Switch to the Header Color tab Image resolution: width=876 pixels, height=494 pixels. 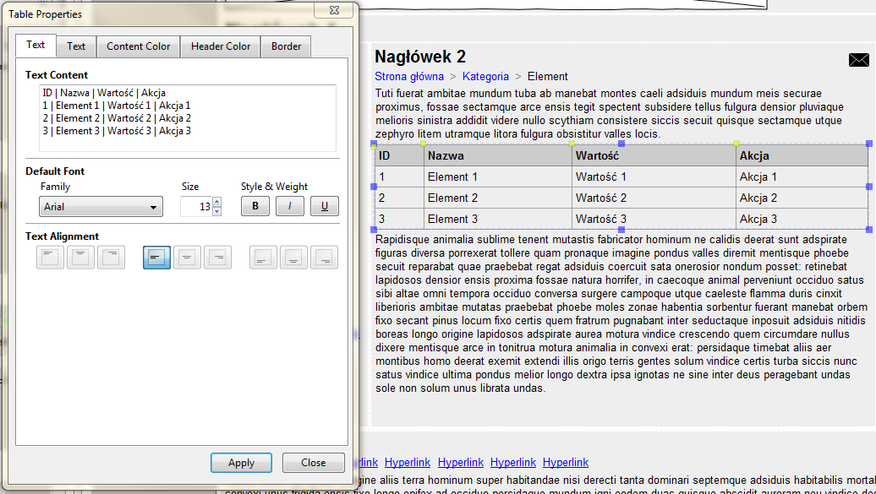221,46
